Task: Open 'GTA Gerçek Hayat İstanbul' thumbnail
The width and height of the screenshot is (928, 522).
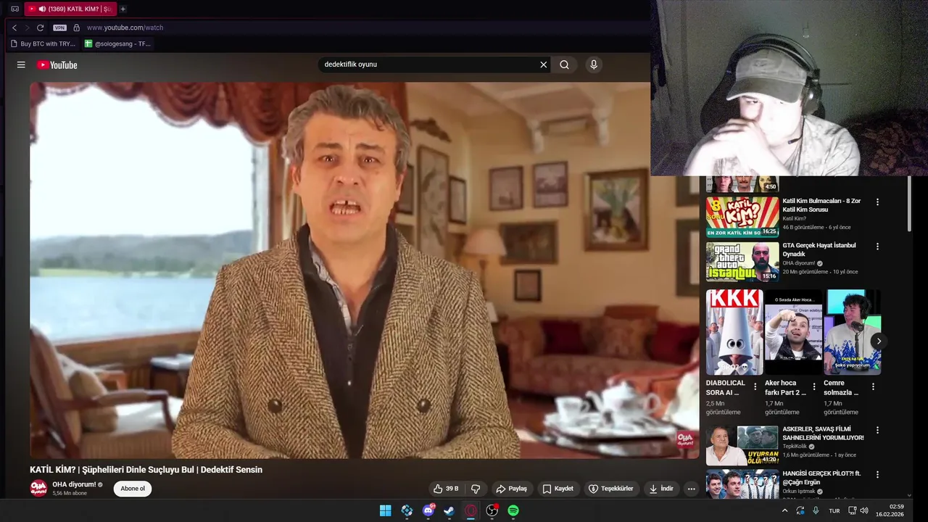Action: (742, 262)
